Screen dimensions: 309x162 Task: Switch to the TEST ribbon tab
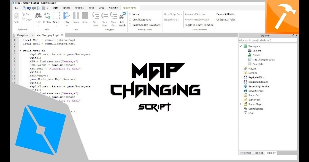point(92,8)
